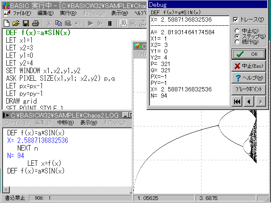Uncheck the トレース(T) checkbox
The width and height of the screenshot is (271, 203).
[x=236, y=20]
